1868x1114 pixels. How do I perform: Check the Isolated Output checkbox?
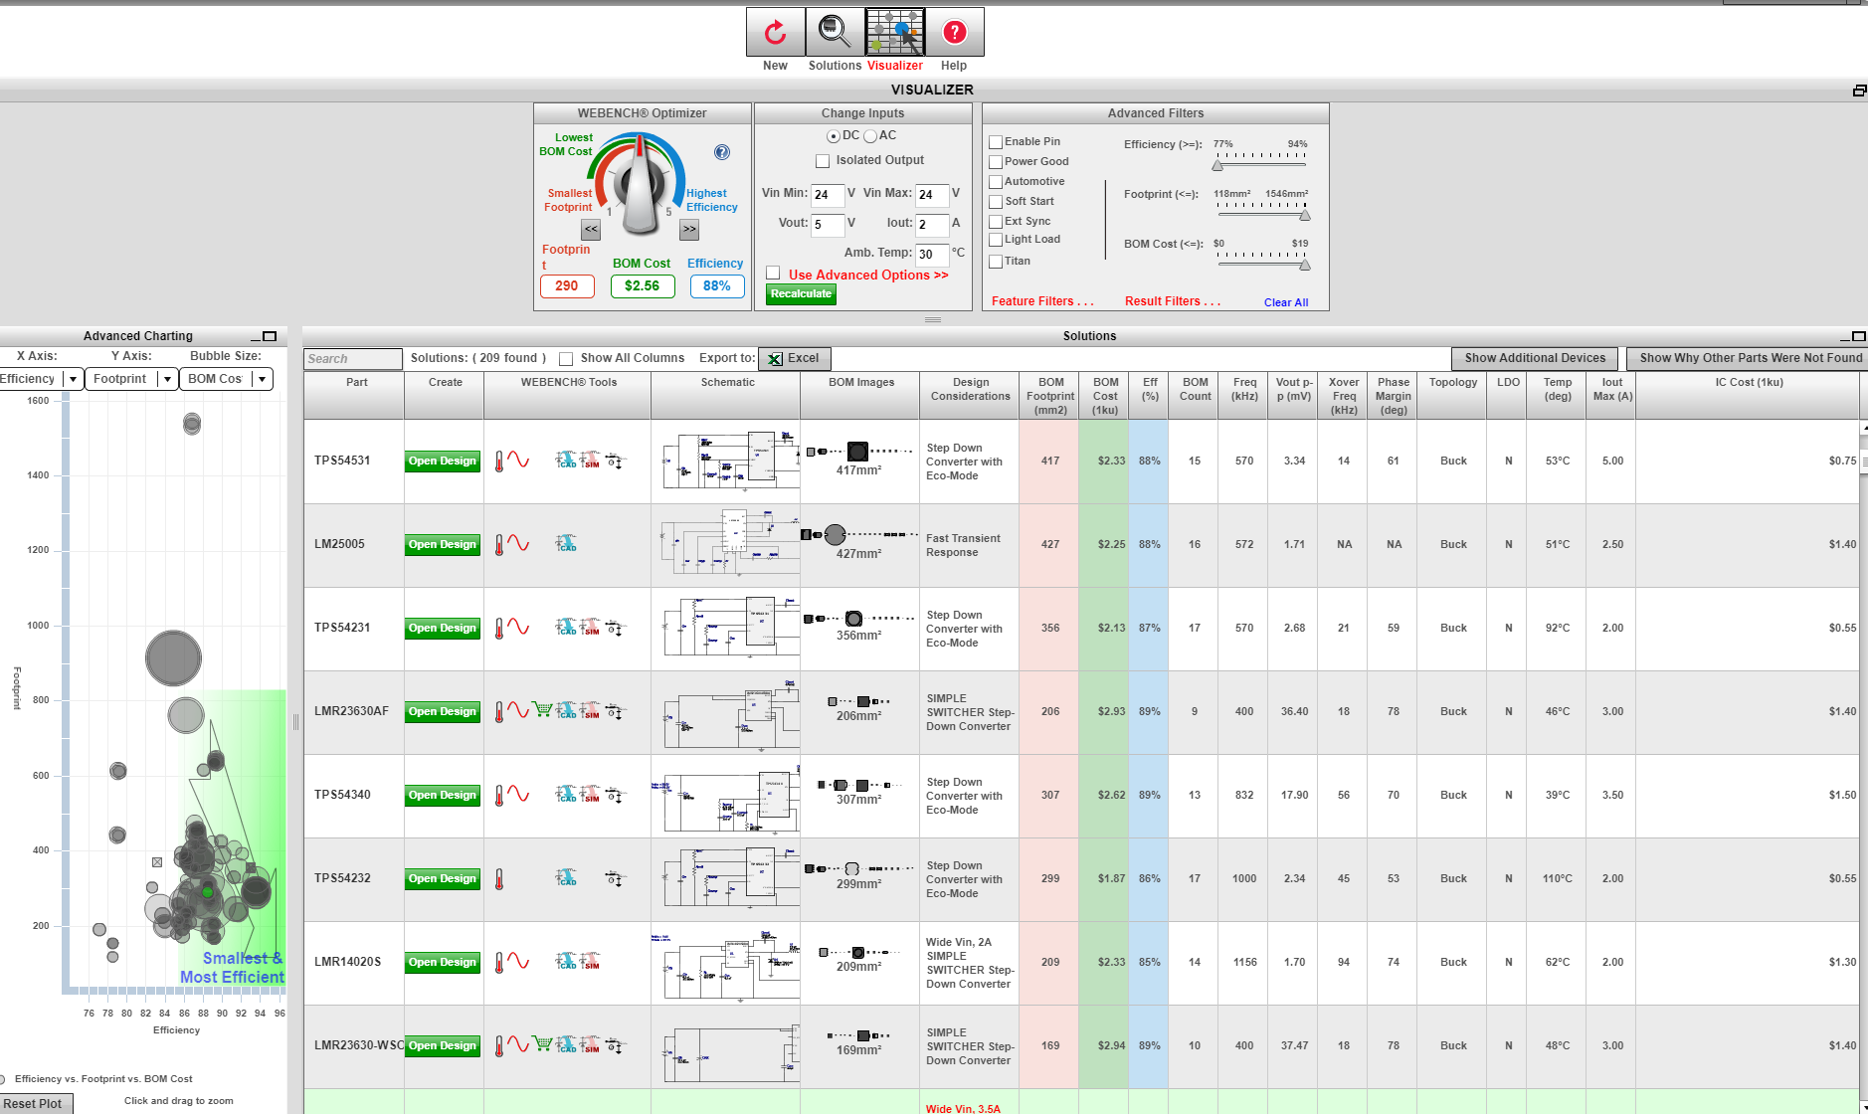tap(823, 161)
